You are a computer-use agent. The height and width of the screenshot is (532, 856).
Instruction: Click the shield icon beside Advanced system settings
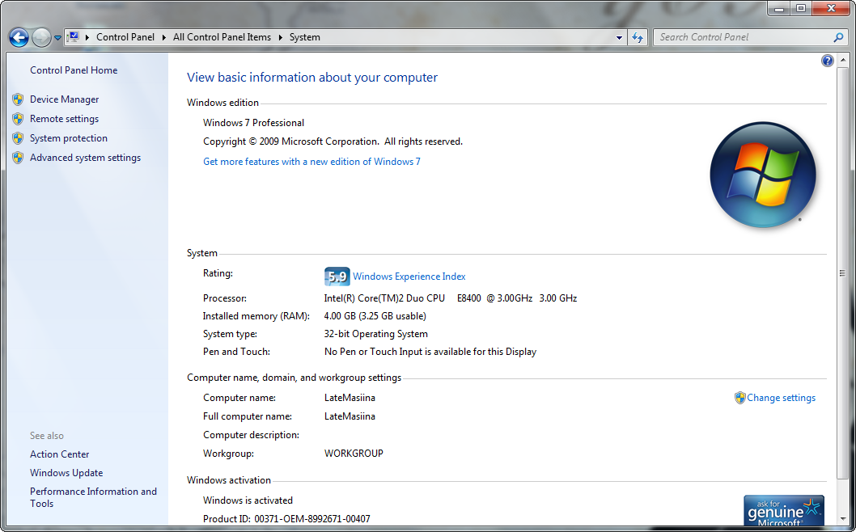18,158
